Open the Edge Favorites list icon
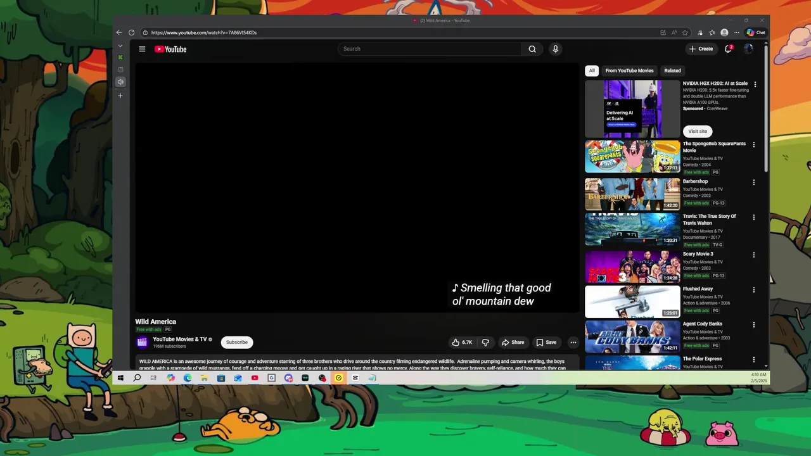Image resolution: width=811 pixels, height=456 pixels. point(712,32)
